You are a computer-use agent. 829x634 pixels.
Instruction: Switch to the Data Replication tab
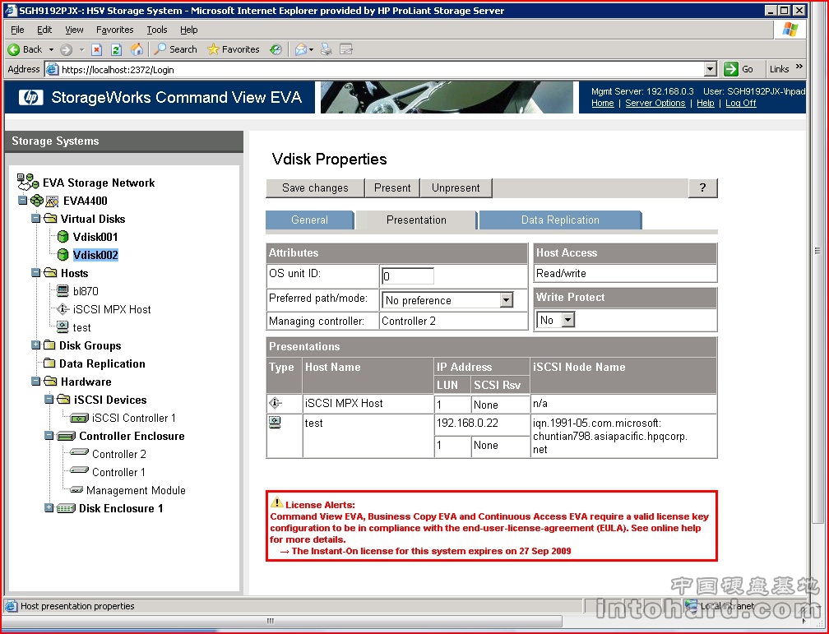tap(560, 220)
